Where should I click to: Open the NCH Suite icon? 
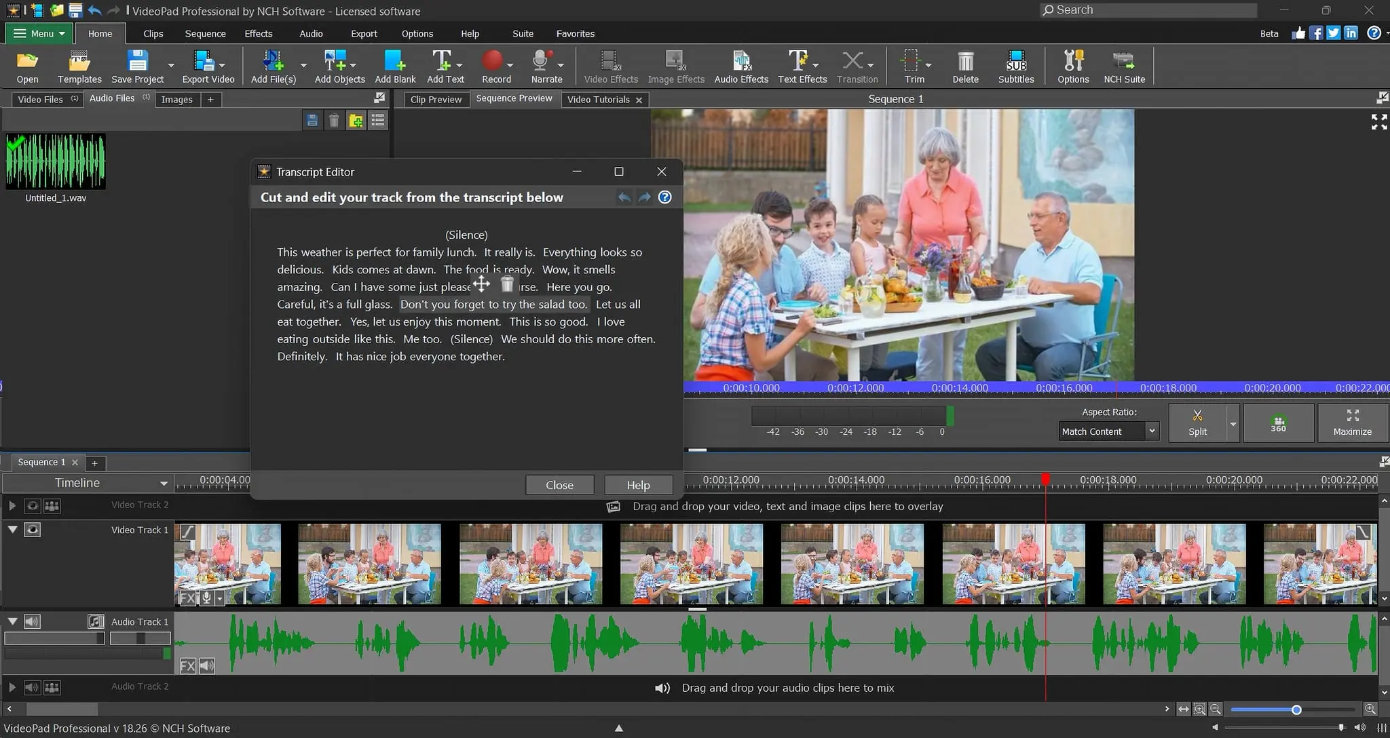point(1124,66)
